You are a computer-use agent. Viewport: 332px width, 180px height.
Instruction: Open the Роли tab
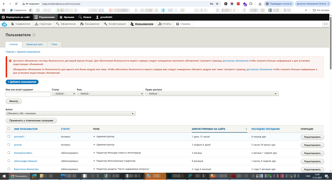(x=54, y=44)
